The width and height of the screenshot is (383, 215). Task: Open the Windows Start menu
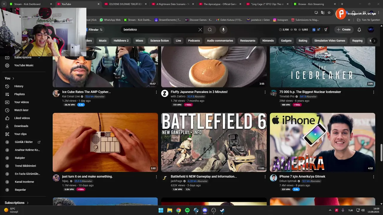161,210
